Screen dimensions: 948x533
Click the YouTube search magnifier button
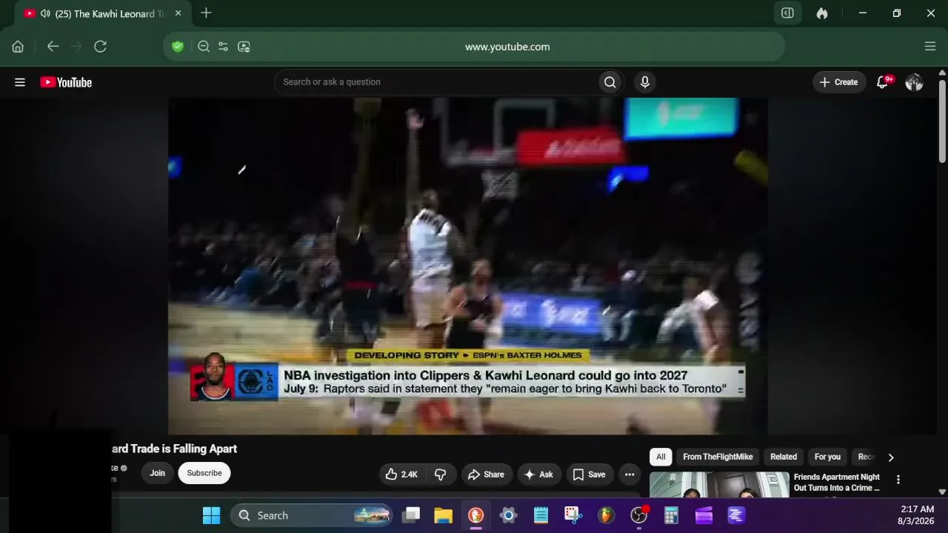pos(610,82)
